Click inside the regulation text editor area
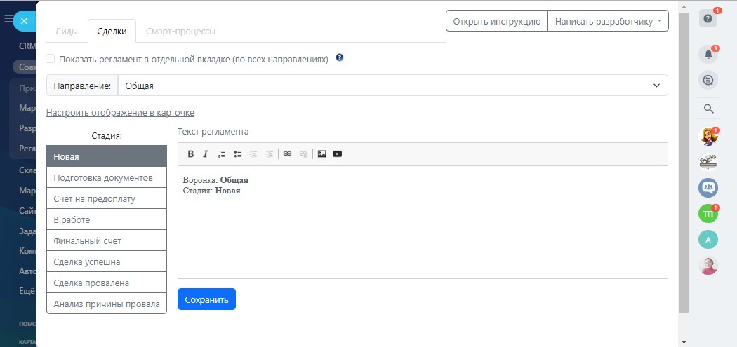The height and width of the screenshot is (347, 737). (423, 222)
